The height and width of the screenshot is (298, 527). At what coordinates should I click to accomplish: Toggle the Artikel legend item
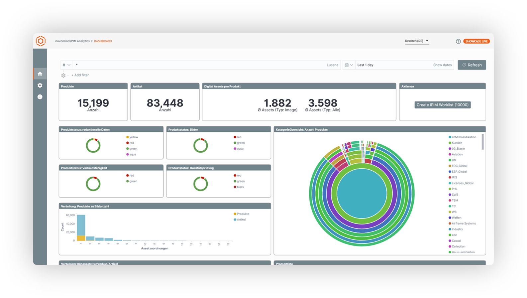point(240,220)
